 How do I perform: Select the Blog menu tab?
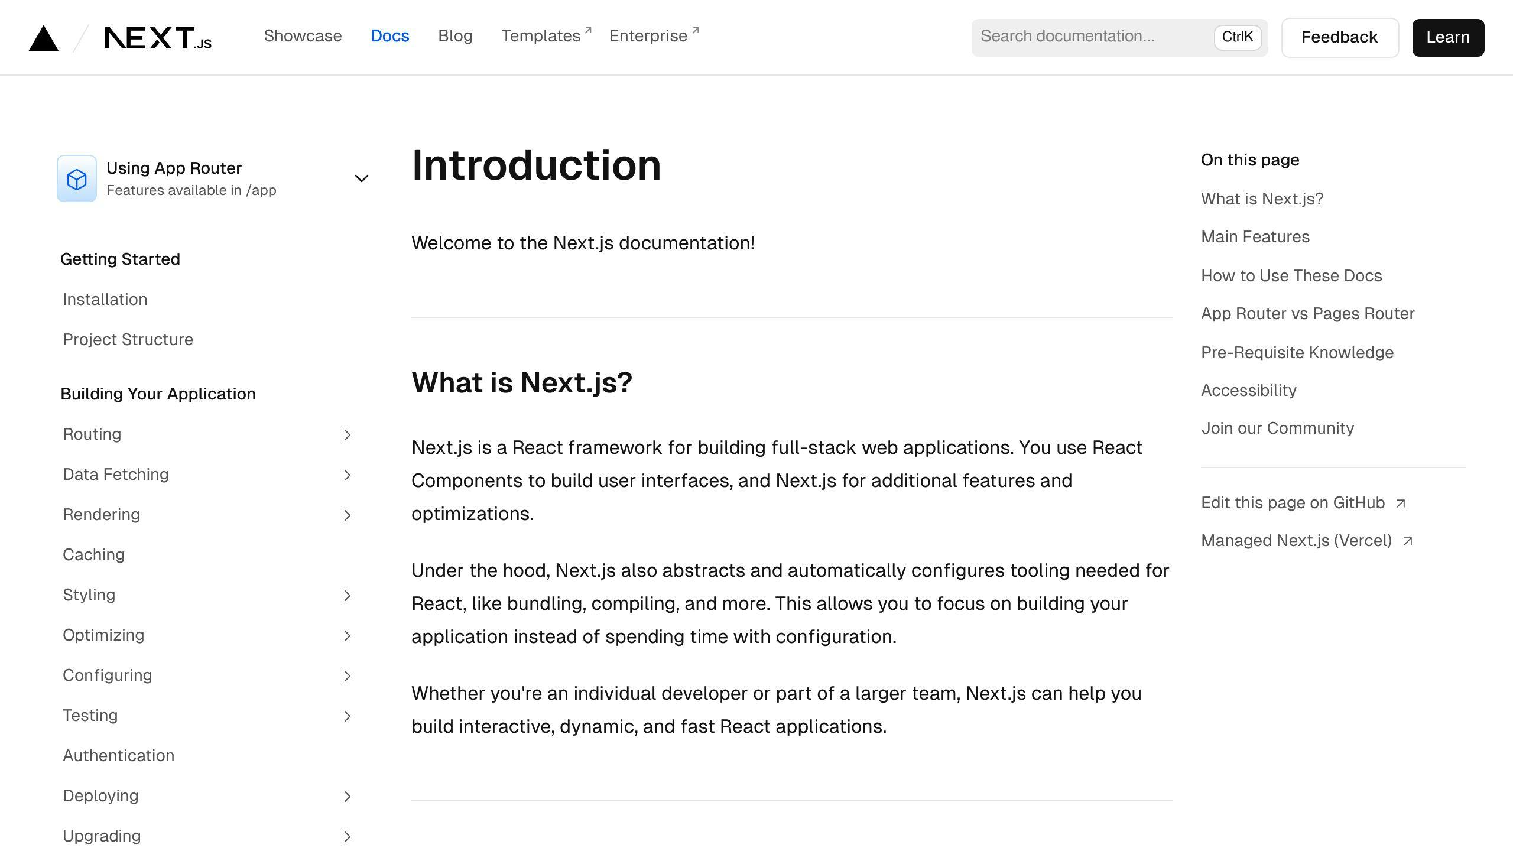[455, 37]
